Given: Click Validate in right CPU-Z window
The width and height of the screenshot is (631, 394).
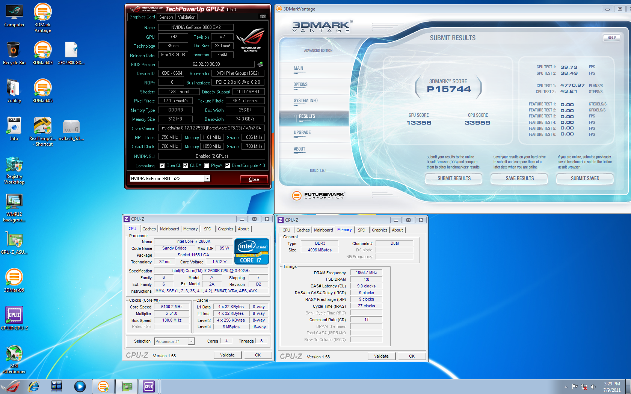Looking at the screenshot, I should pos(381,356).
